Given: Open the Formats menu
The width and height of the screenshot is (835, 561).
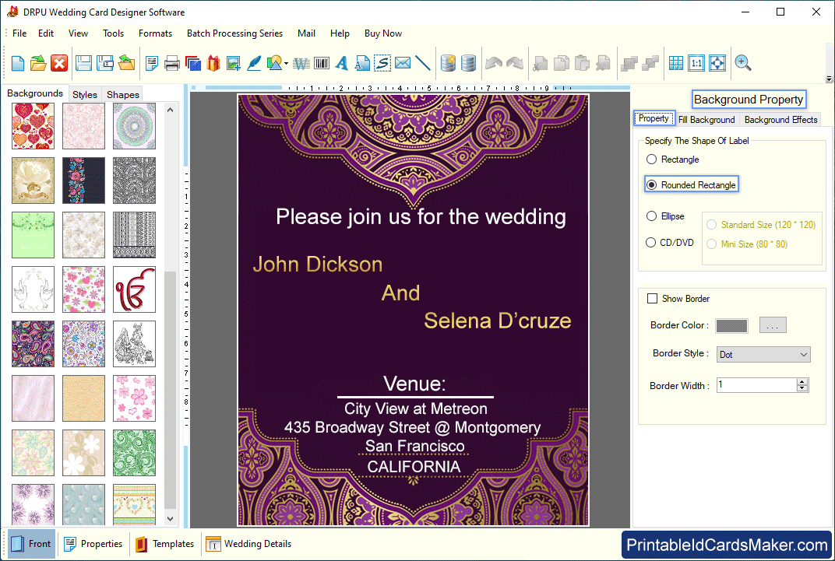Looking at the screenshot, I should (155, 33).
